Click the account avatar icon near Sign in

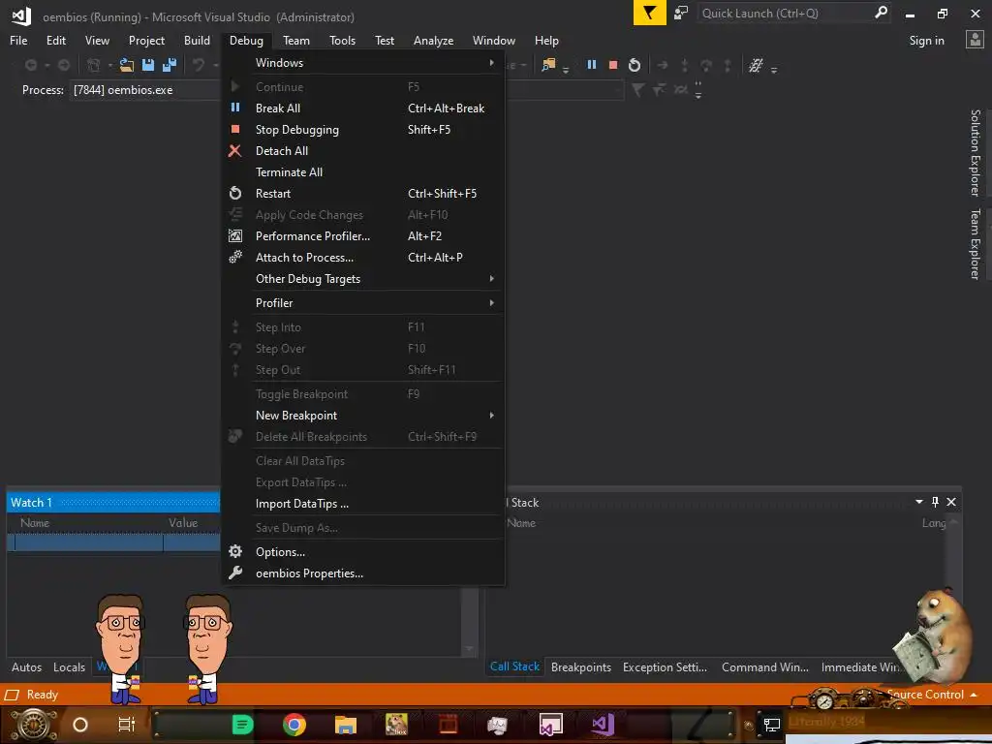pos(975,40)
